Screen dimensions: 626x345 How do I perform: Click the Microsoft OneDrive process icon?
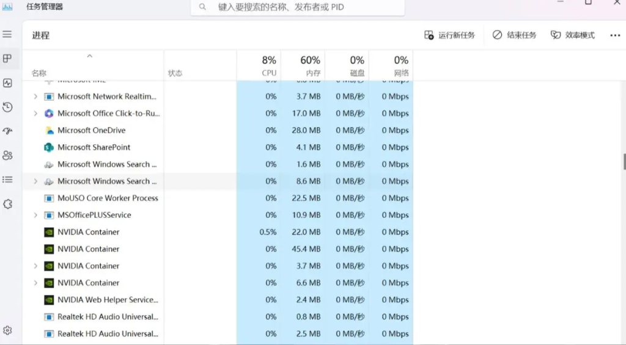(49, 130)
